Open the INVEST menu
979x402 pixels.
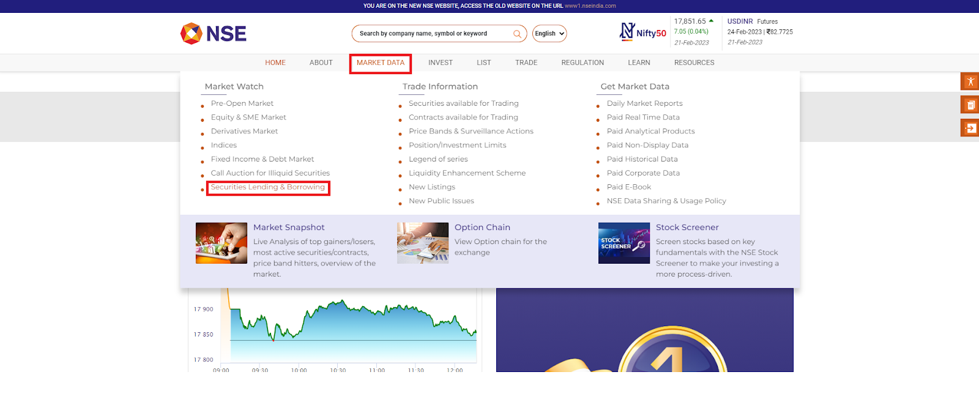tap(441, 62)
